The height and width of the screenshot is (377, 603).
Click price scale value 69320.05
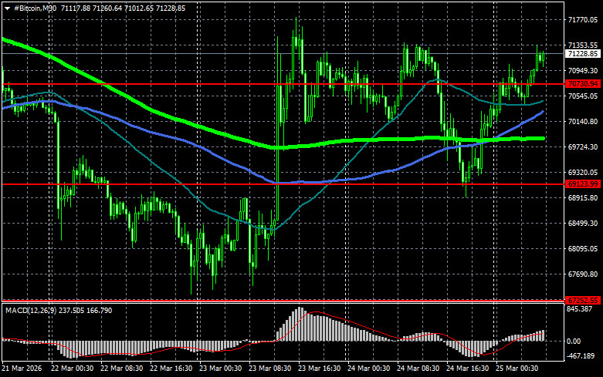[x=583, y=173]
